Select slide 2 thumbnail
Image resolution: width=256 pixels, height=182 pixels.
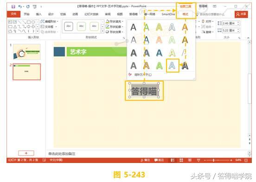click(27, 72)
